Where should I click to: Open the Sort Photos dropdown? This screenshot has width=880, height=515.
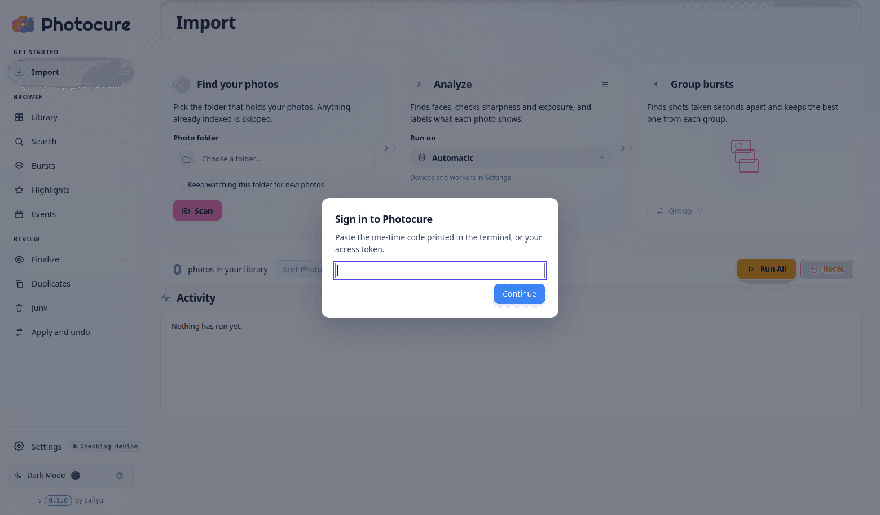[x=299, y=270]
